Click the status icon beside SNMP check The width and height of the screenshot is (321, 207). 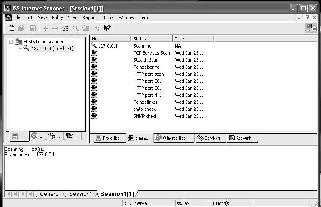pyautogui.click(x=94, y=116)
